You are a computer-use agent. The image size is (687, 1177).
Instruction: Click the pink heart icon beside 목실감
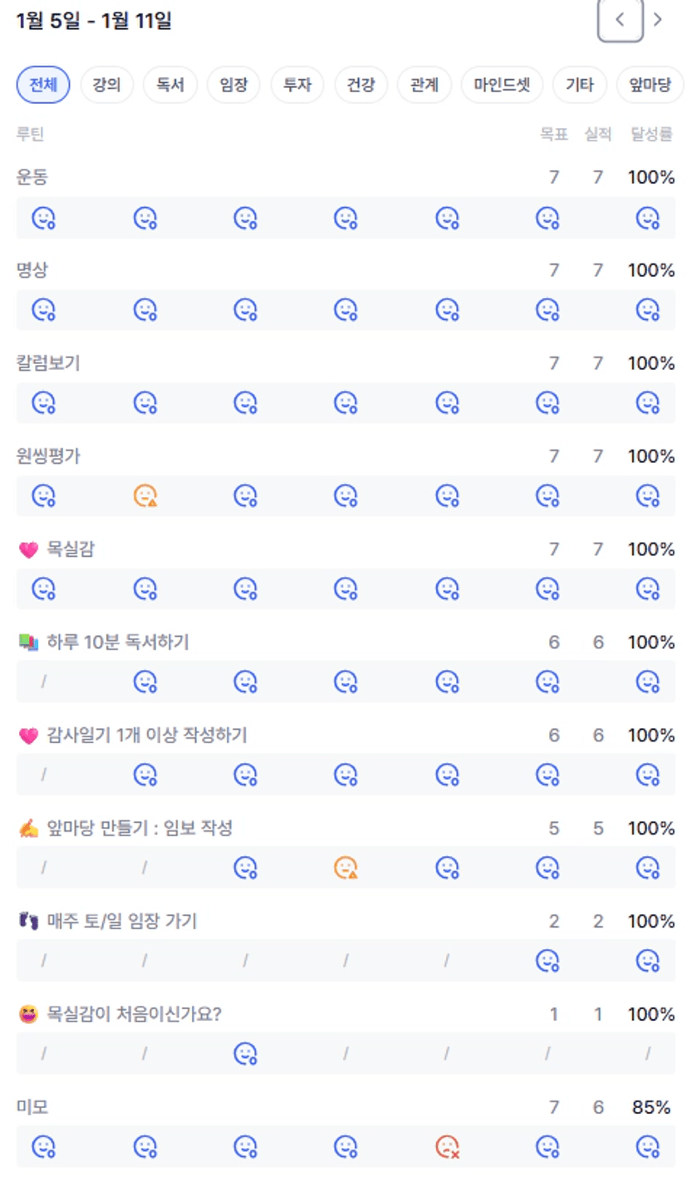coord(27,549)
